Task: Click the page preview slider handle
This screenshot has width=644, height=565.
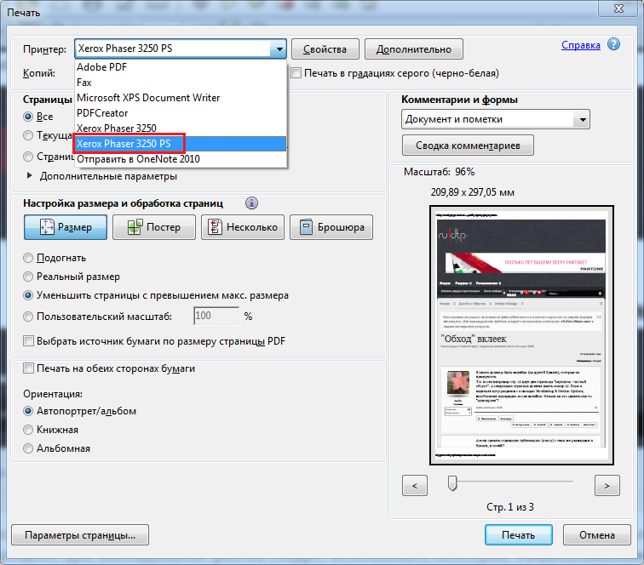Action: (x=452, y=483)
